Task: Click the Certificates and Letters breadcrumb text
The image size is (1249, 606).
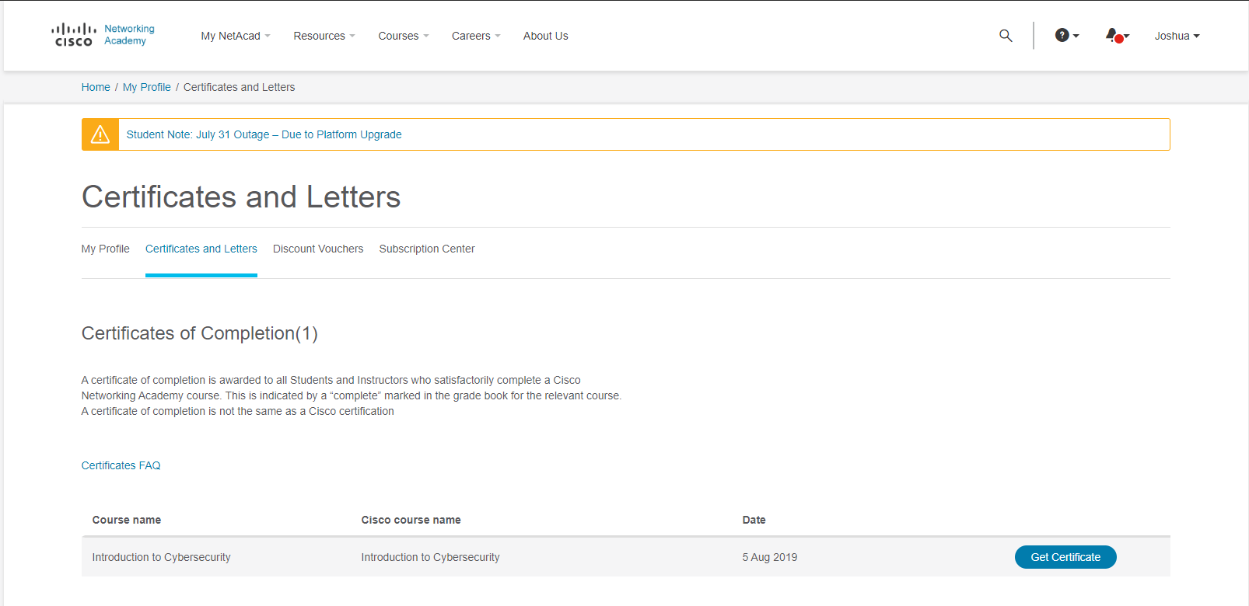Action: pos(240,87)
